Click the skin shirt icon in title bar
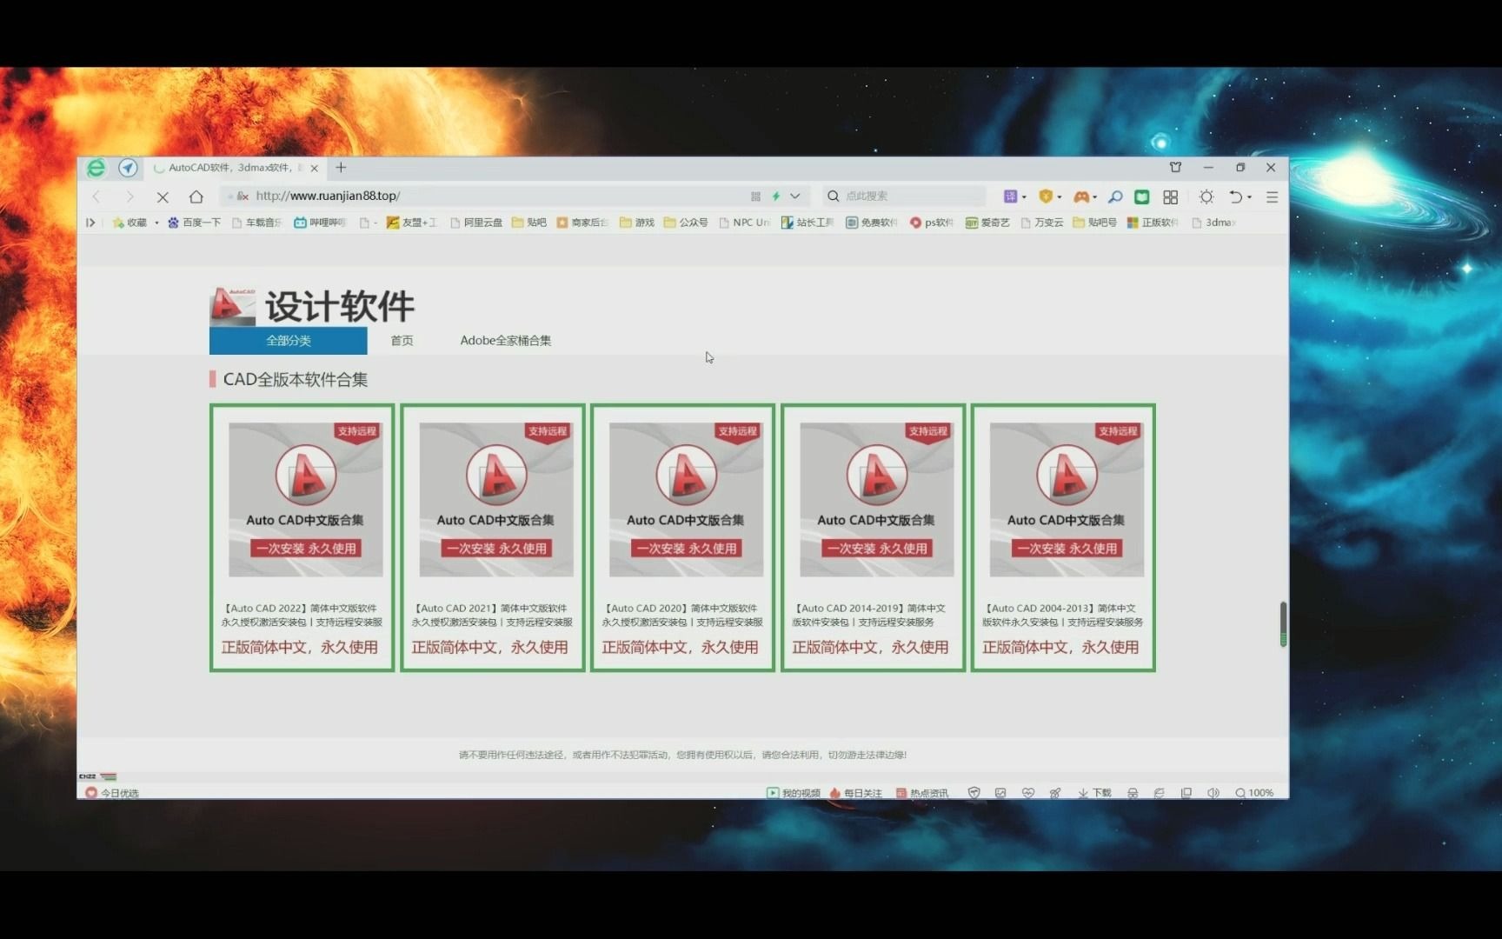The width and height of the screenshot is (1502, 939). pyautogui.click(x=1175, y=167)
